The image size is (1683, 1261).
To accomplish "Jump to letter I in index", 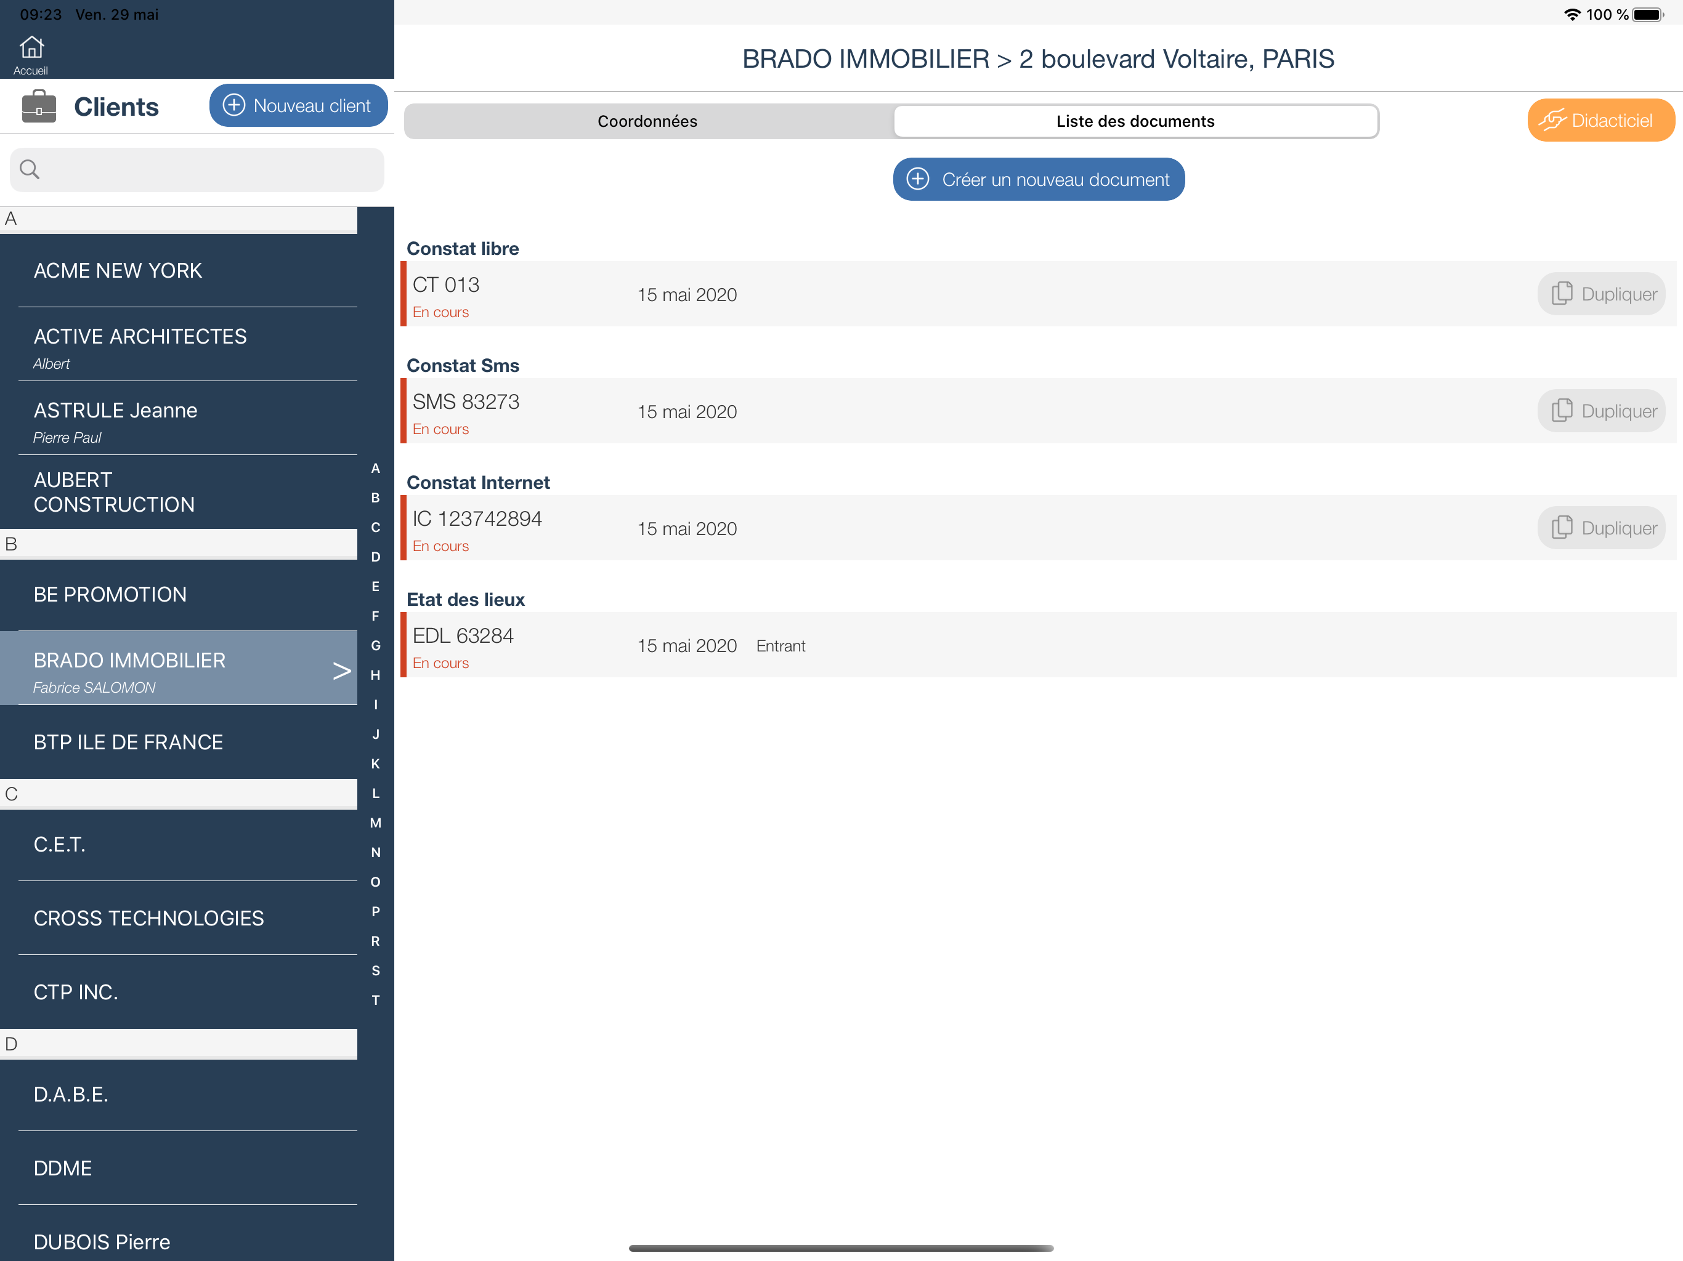I will tap(376, 705).
